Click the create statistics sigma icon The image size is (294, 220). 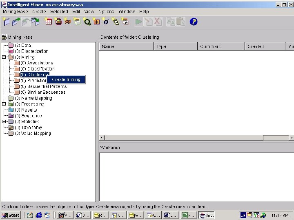106,22
